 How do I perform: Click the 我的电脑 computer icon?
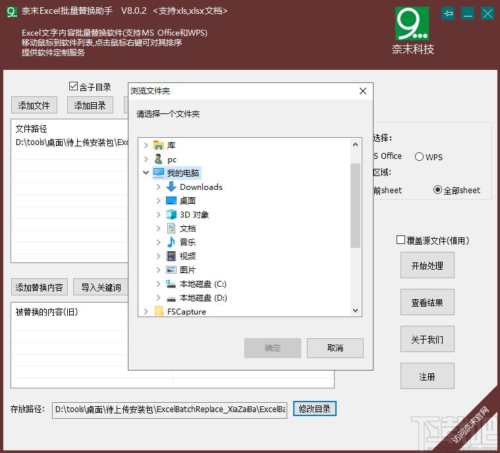(x=159, y=173)
